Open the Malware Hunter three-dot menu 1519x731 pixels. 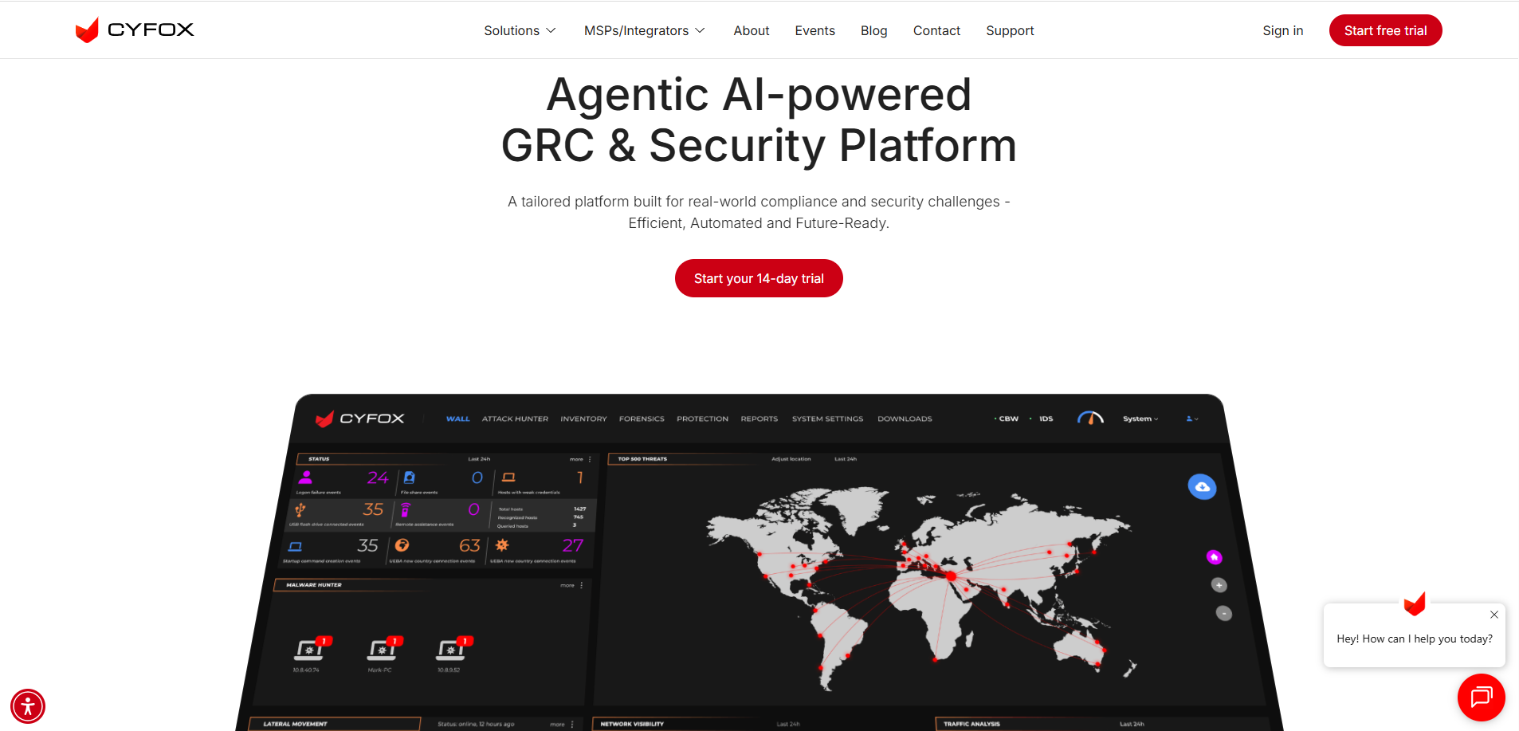[x=582, y=585]
